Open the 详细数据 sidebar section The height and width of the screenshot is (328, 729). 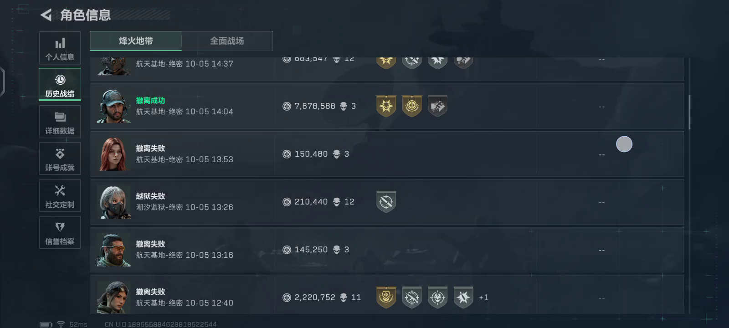60,122
